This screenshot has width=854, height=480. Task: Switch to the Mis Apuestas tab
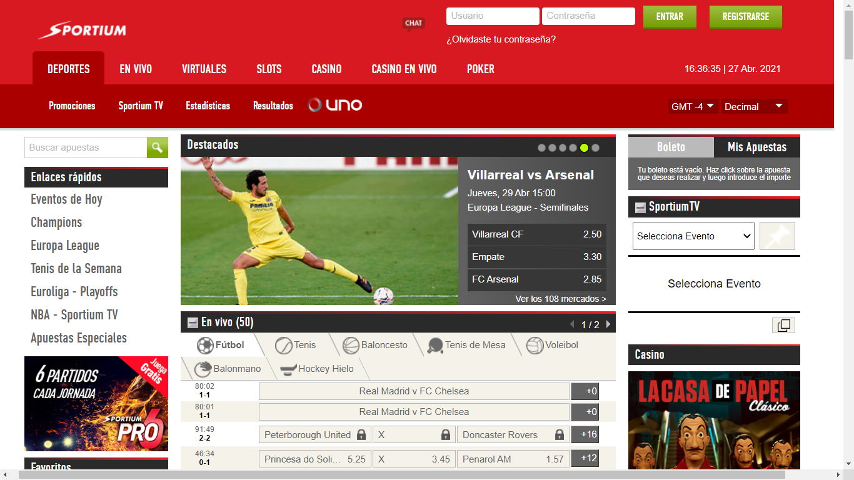[756, 147]
